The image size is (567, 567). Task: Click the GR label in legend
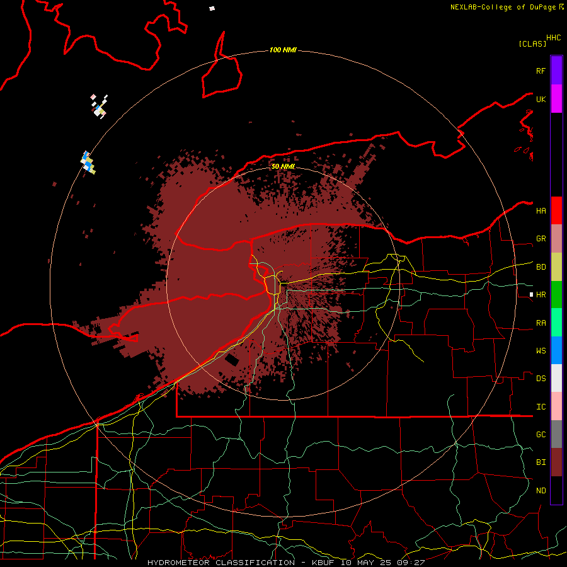tap(541, 239)
